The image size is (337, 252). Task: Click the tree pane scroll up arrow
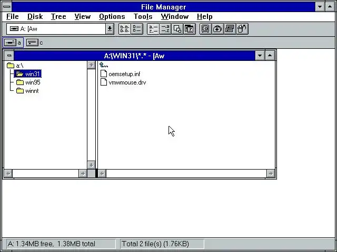point(91,65)
